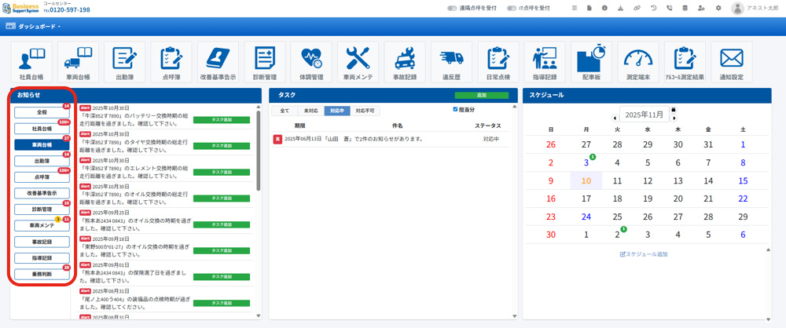The height and width of the screenshot is (328, 786).
Task: Go to next month in schedule calendar
Action: 674,118
